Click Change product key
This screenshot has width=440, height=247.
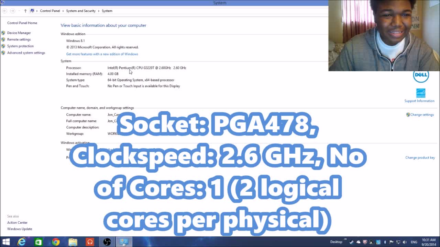420,158
